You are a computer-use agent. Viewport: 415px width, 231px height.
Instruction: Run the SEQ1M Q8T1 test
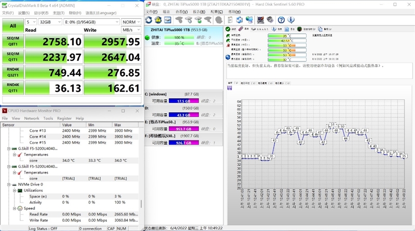click(x=13, y=41)
